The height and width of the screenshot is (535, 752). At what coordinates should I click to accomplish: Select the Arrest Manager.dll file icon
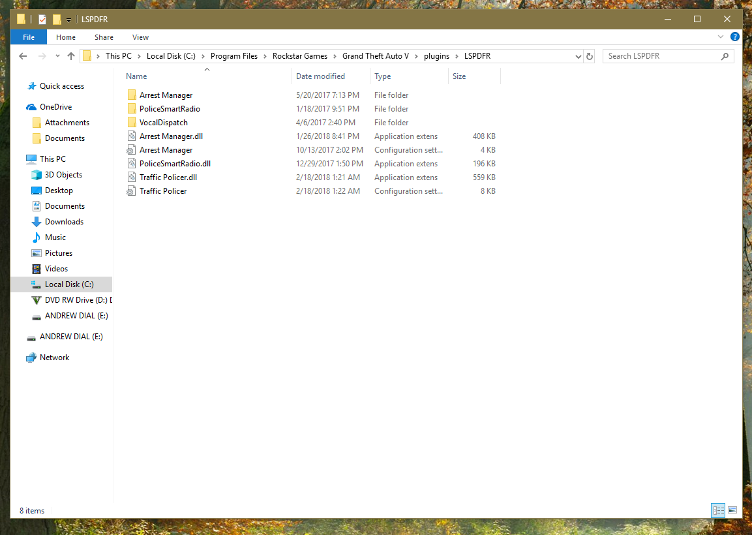[x=131, y=136]
